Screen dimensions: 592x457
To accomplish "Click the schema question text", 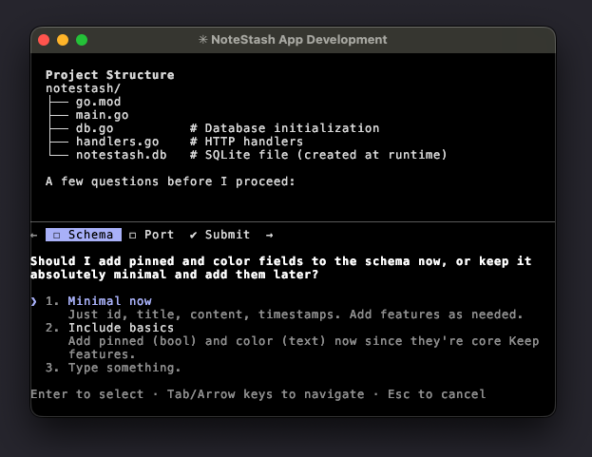I will point(281,268).
